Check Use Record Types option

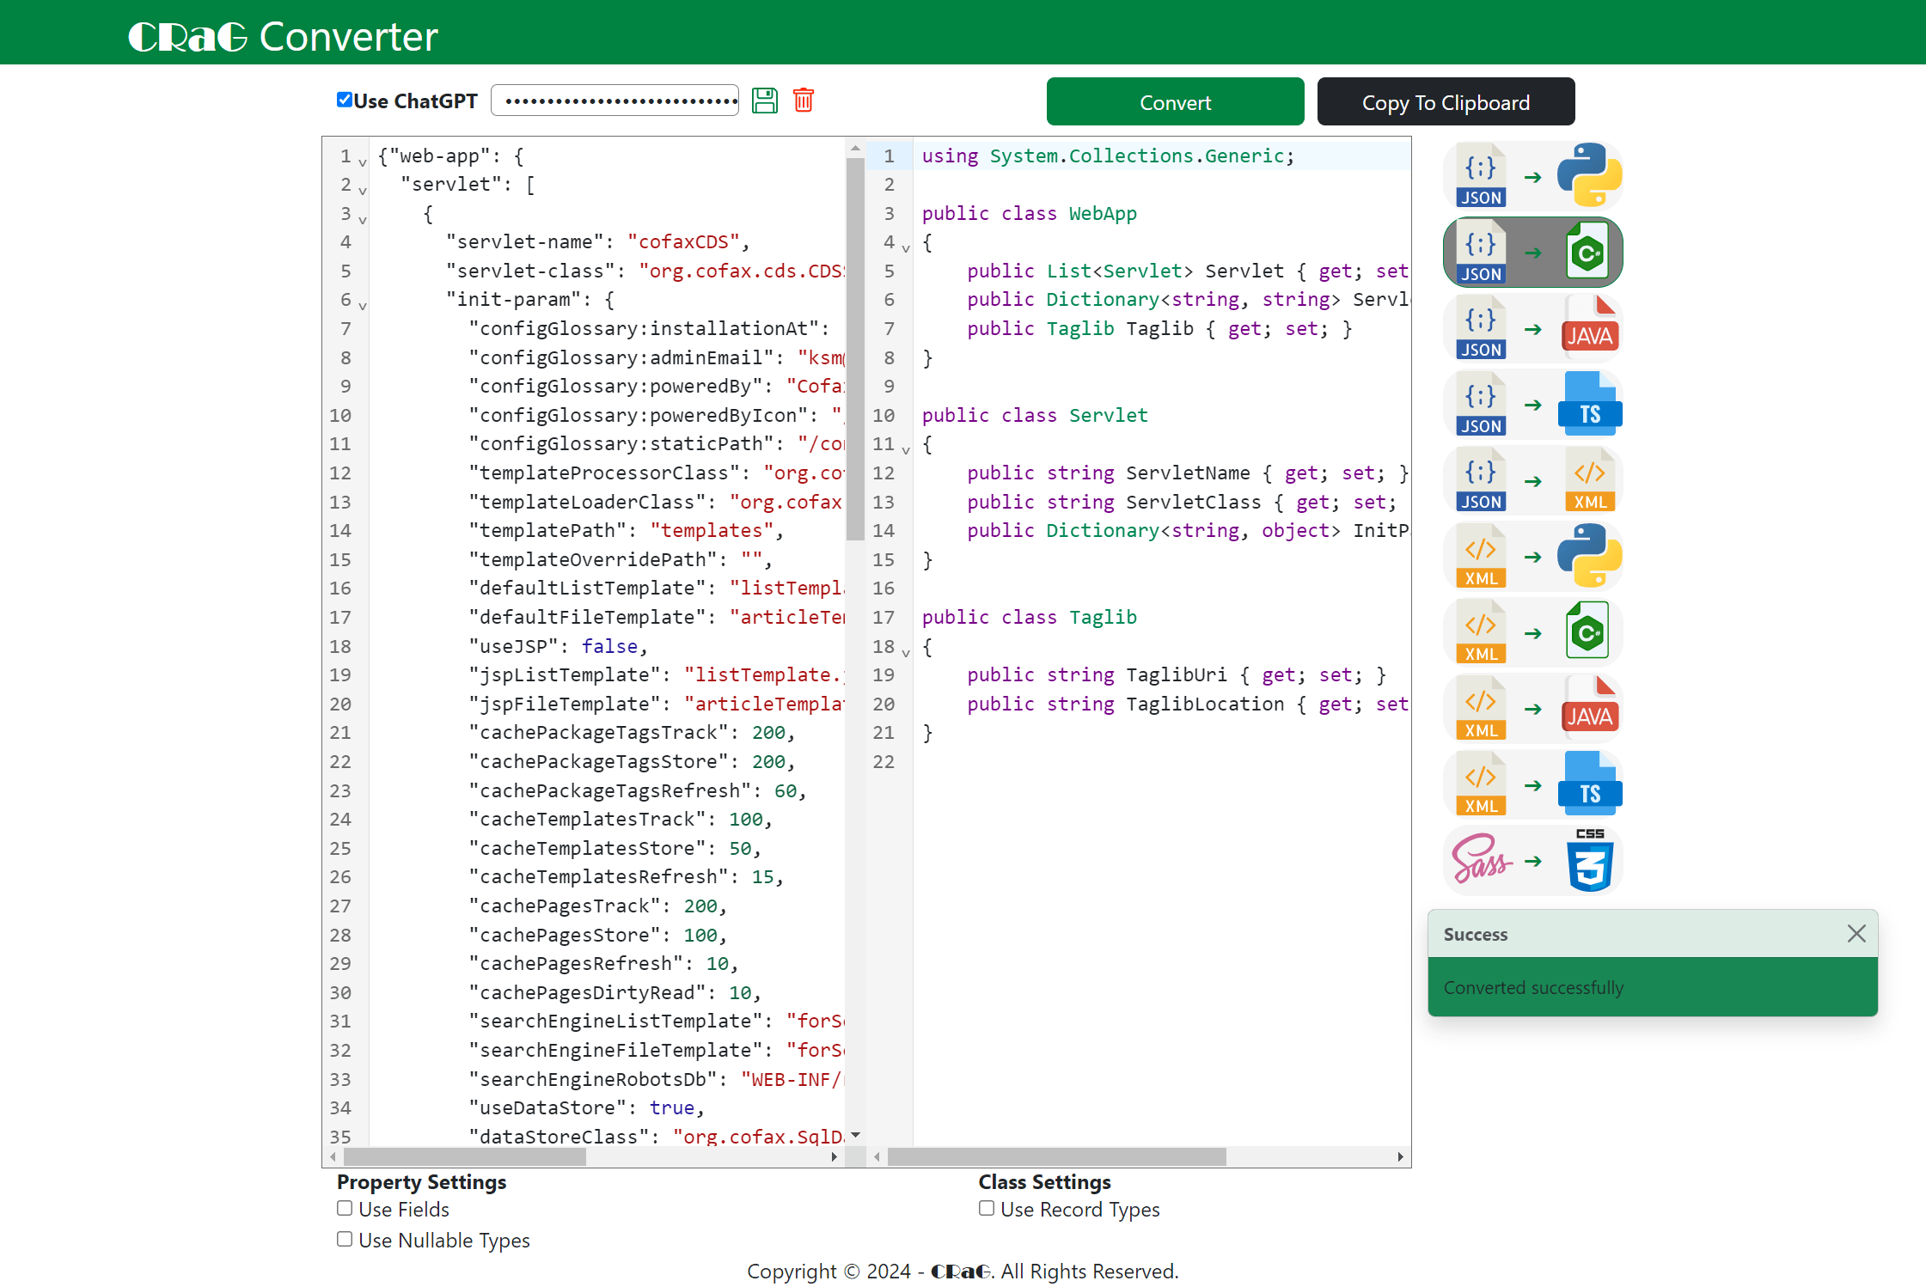point(987,1208)
